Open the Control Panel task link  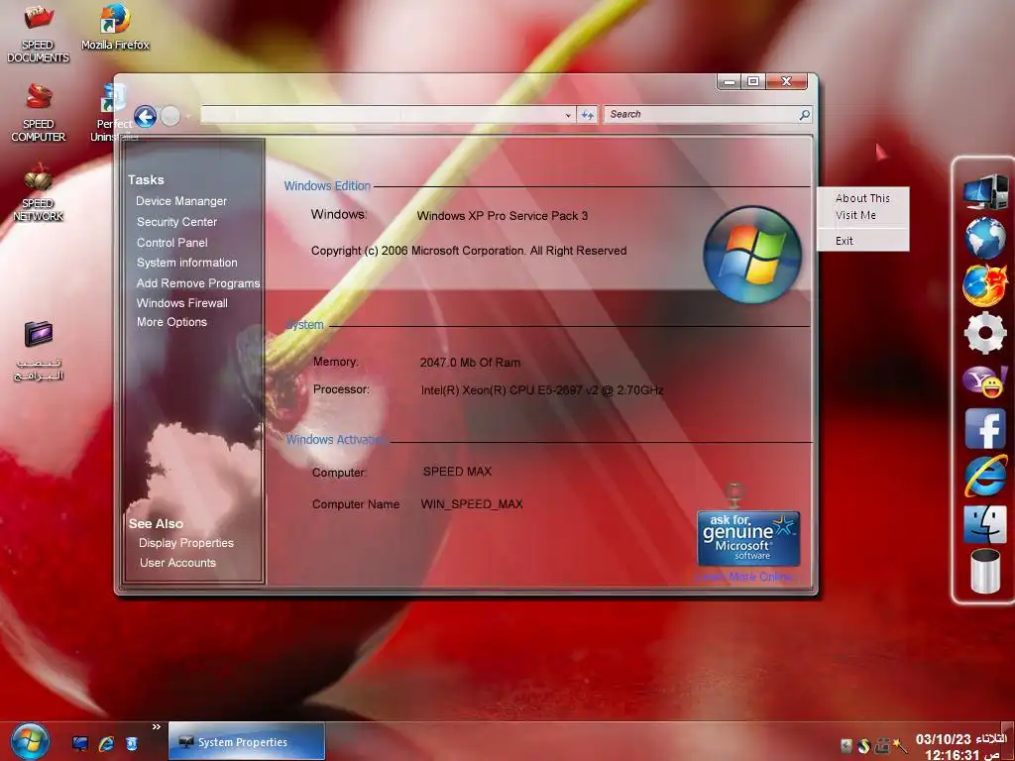(172, 243)
